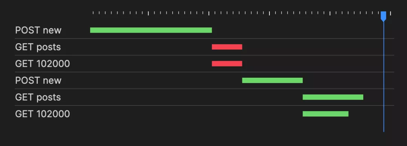Click the red failed GET 102000 bar

tap(227, 63)
